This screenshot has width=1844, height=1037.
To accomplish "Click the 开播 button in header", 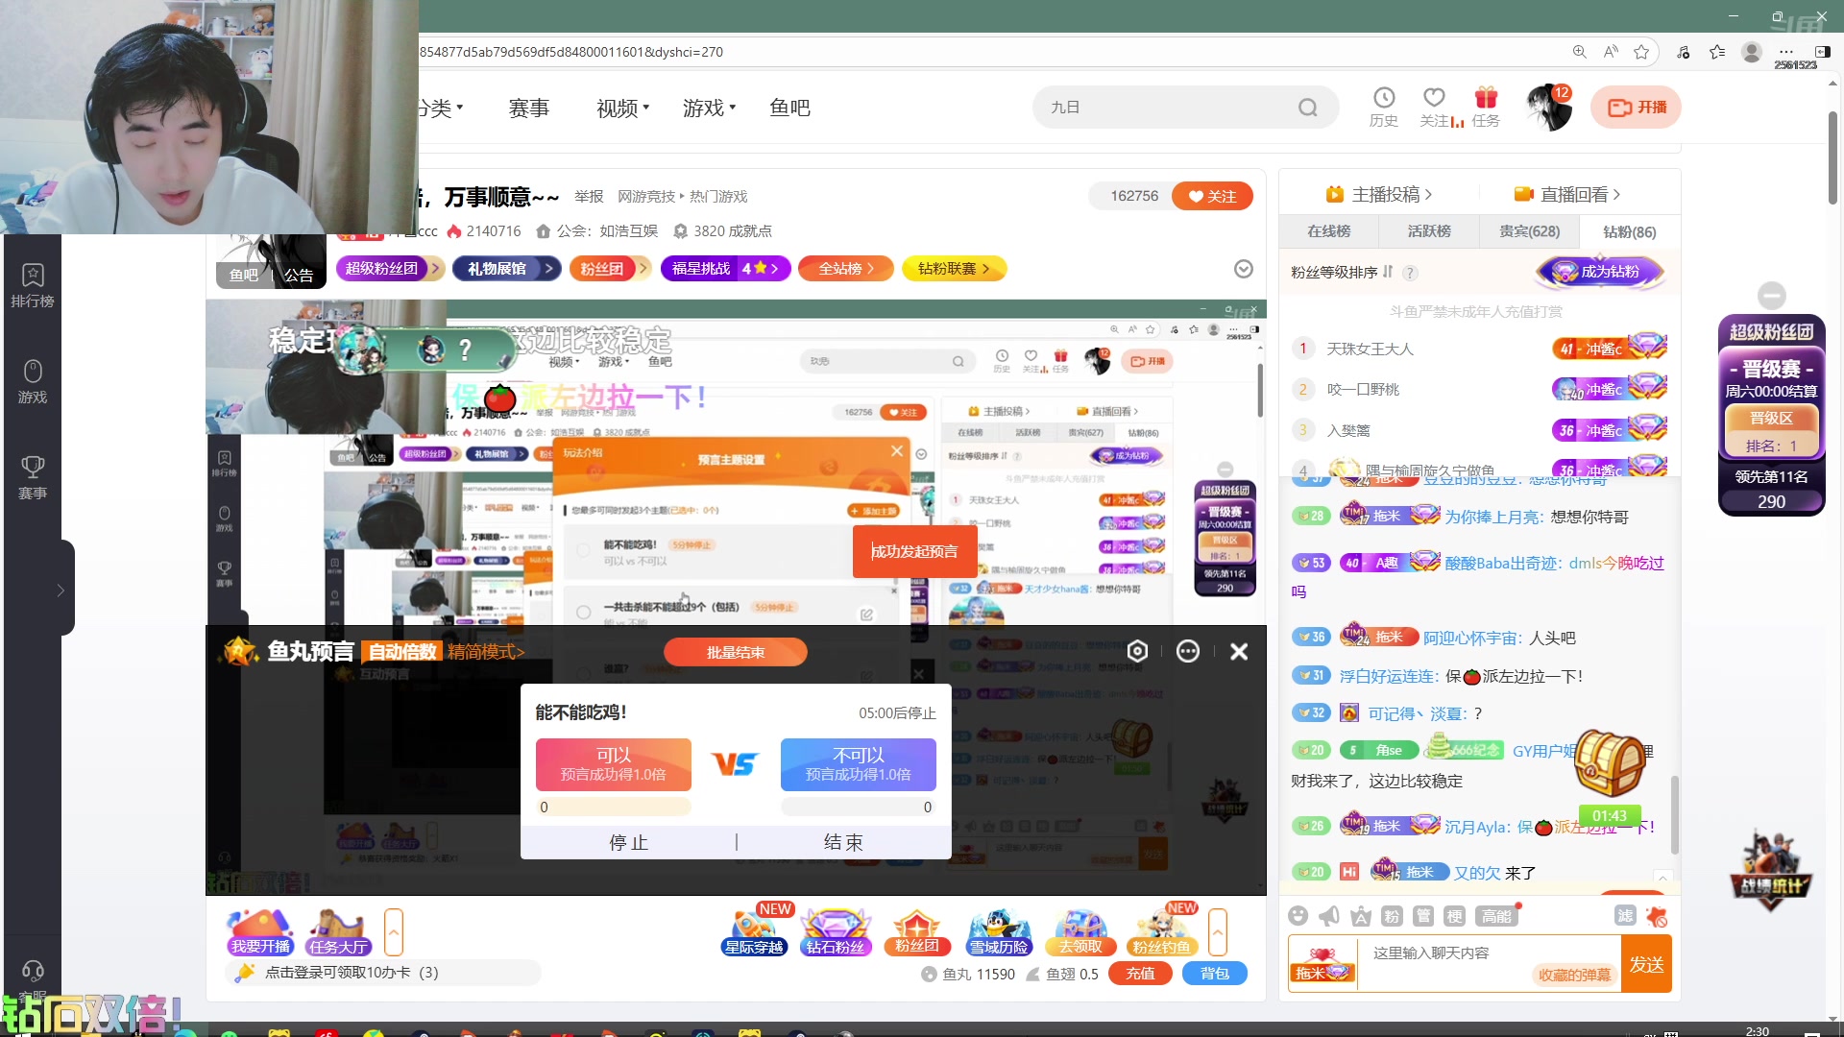I will pos(1637,107).
